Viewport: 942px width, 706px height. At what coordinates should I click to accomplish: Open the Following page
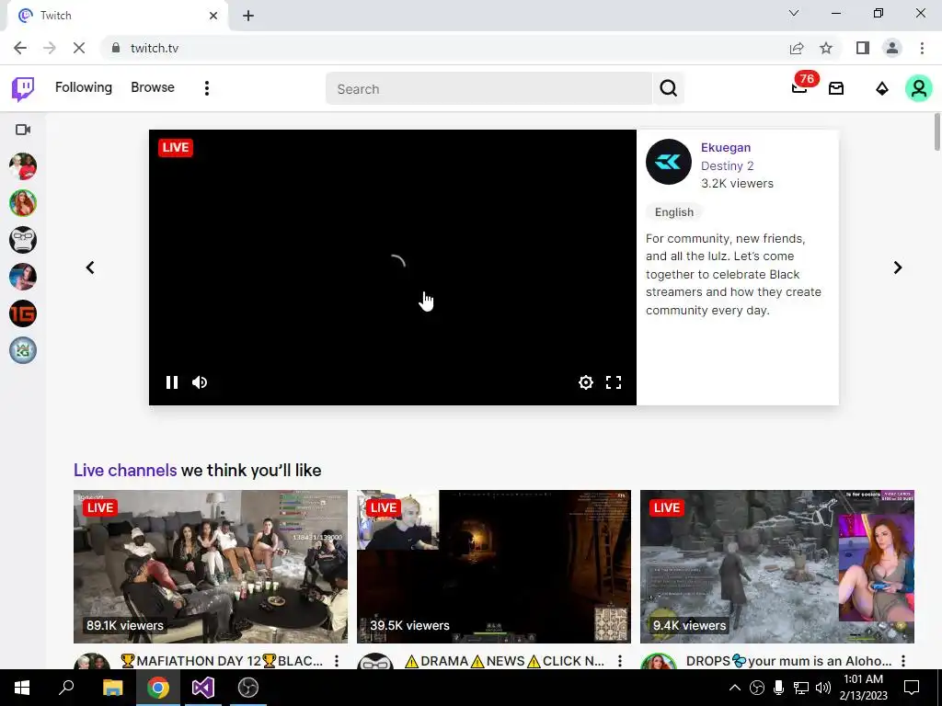(x=84, y=87)
